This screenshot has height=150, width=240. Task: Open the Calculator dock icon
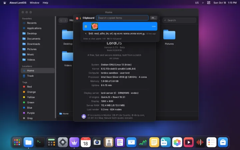coord(51,142)
